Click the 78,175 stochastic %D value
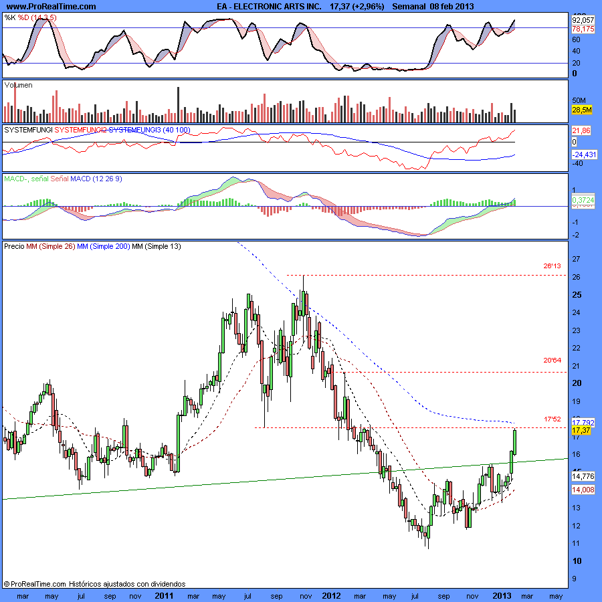 pyautogui.click(x=583, y=29)
